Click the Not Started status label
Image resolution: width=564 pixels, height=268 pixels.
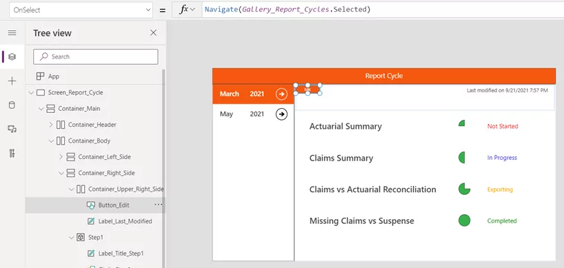pos(503,127)
